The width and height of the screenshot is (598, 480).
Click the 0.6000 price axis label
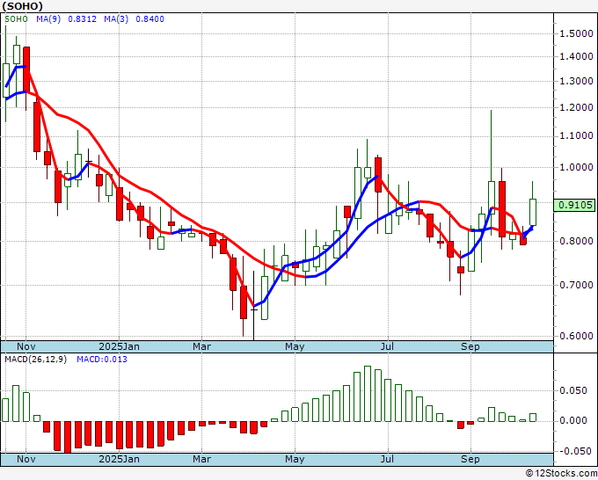coord(575,337)
